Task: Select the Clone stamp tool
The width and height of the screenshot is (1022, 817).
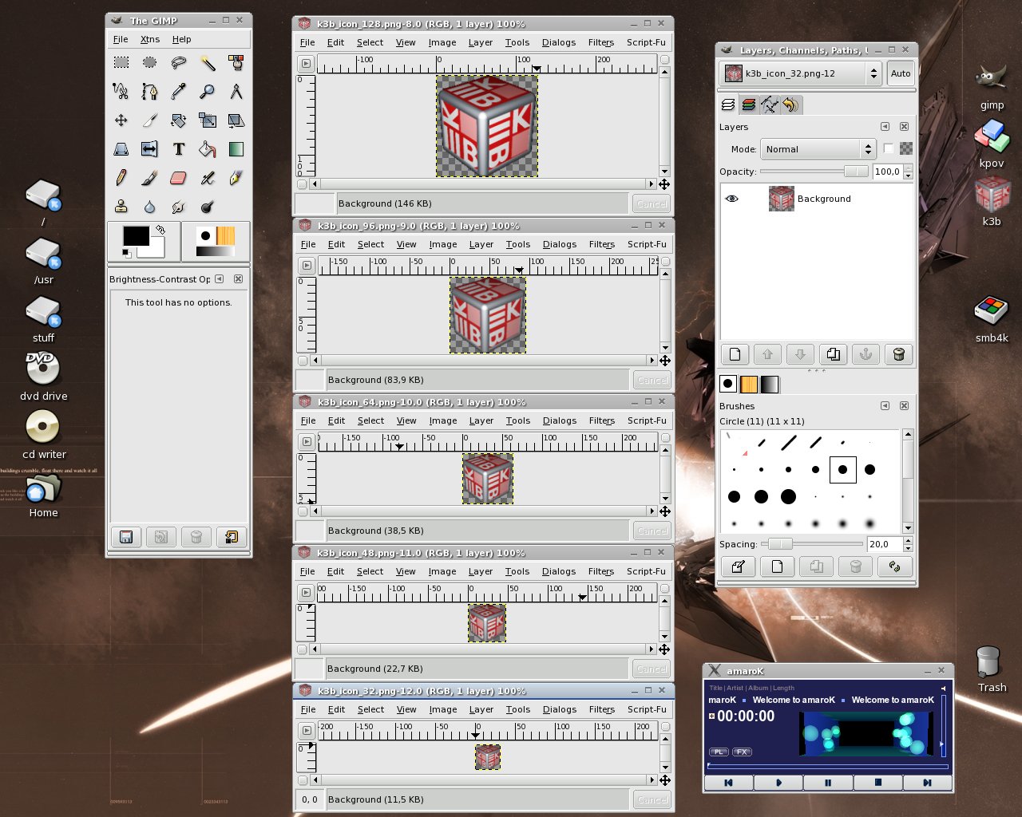Action: pos(121,206)
